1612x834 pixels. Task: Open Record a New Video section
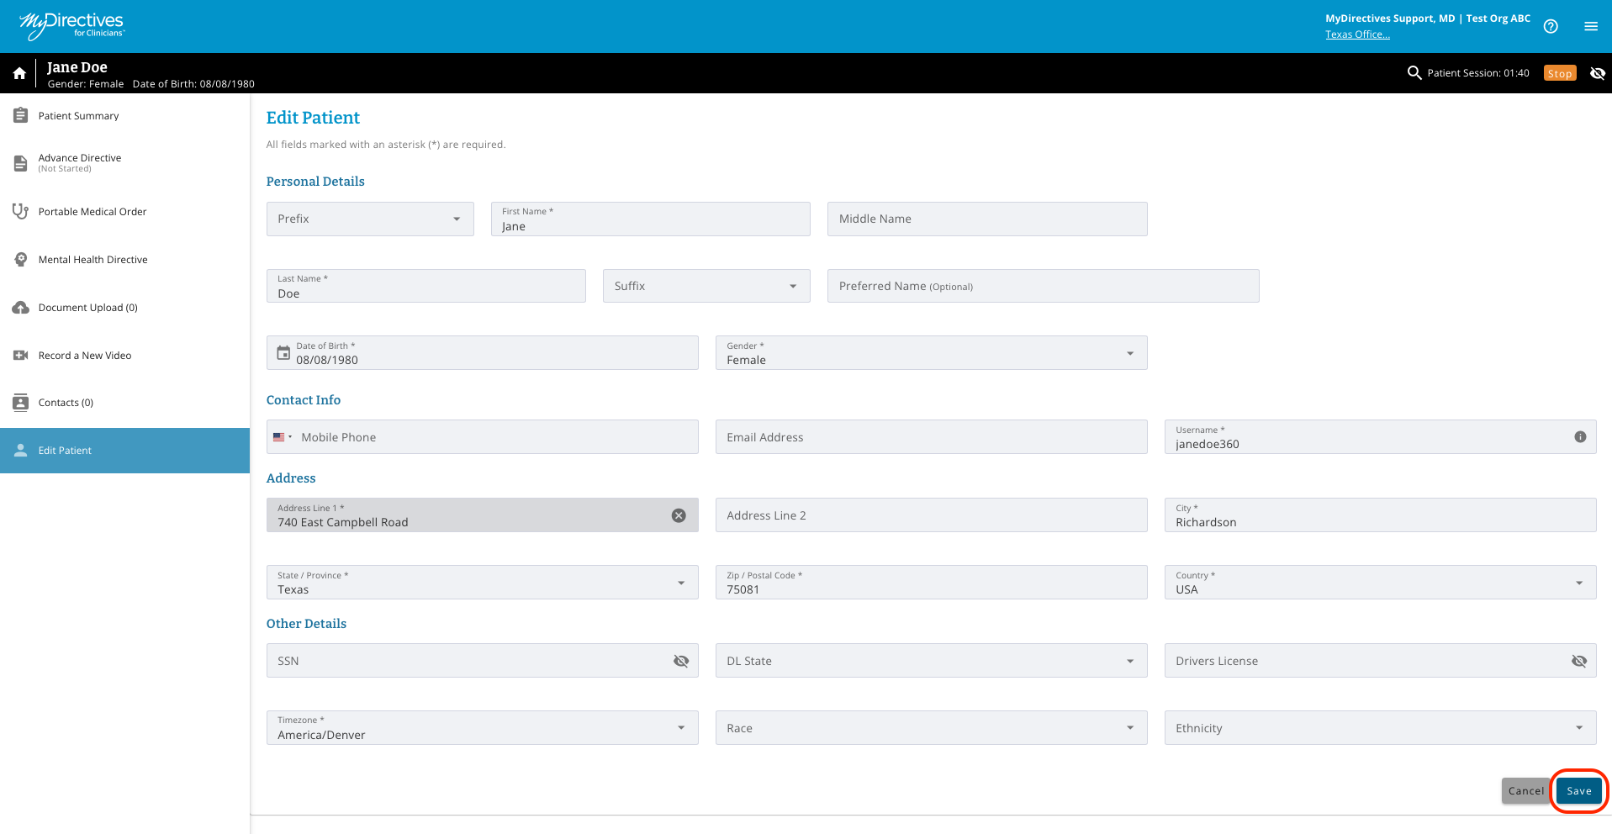click(124, 356)
